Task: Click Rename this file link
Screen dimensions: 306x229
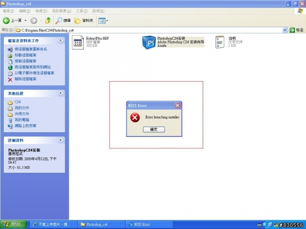Action: 31,49
